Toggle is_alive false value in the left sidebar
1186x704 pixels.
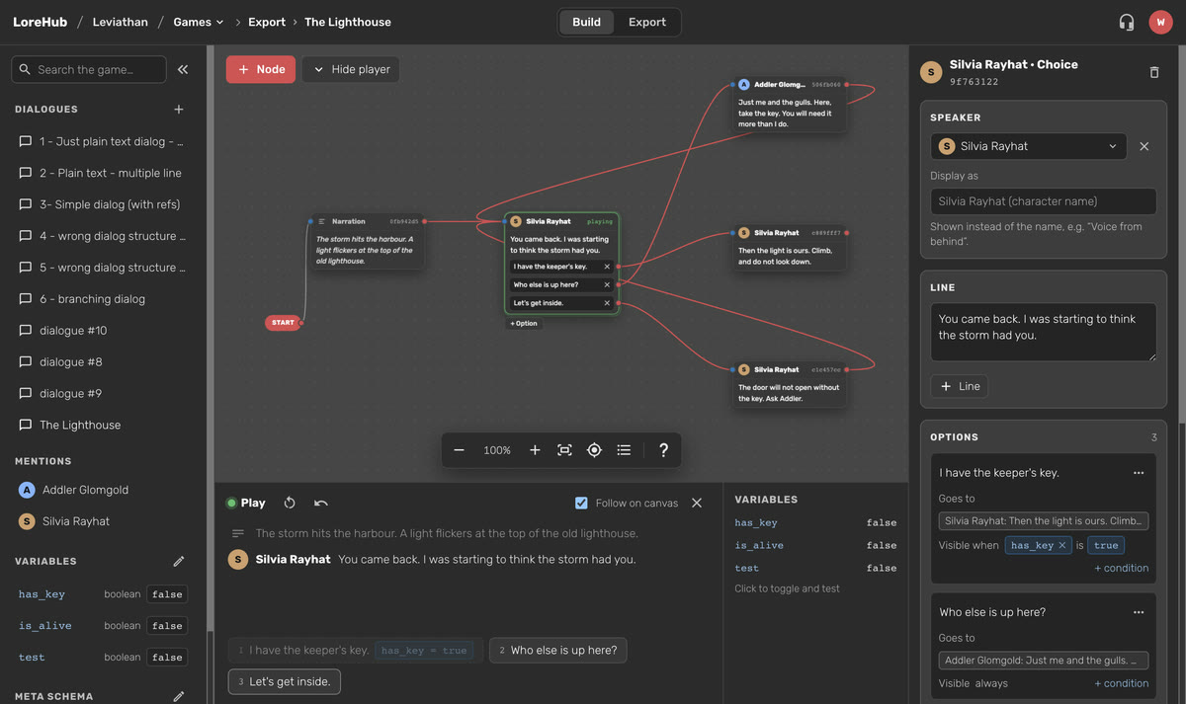[167, 626]
